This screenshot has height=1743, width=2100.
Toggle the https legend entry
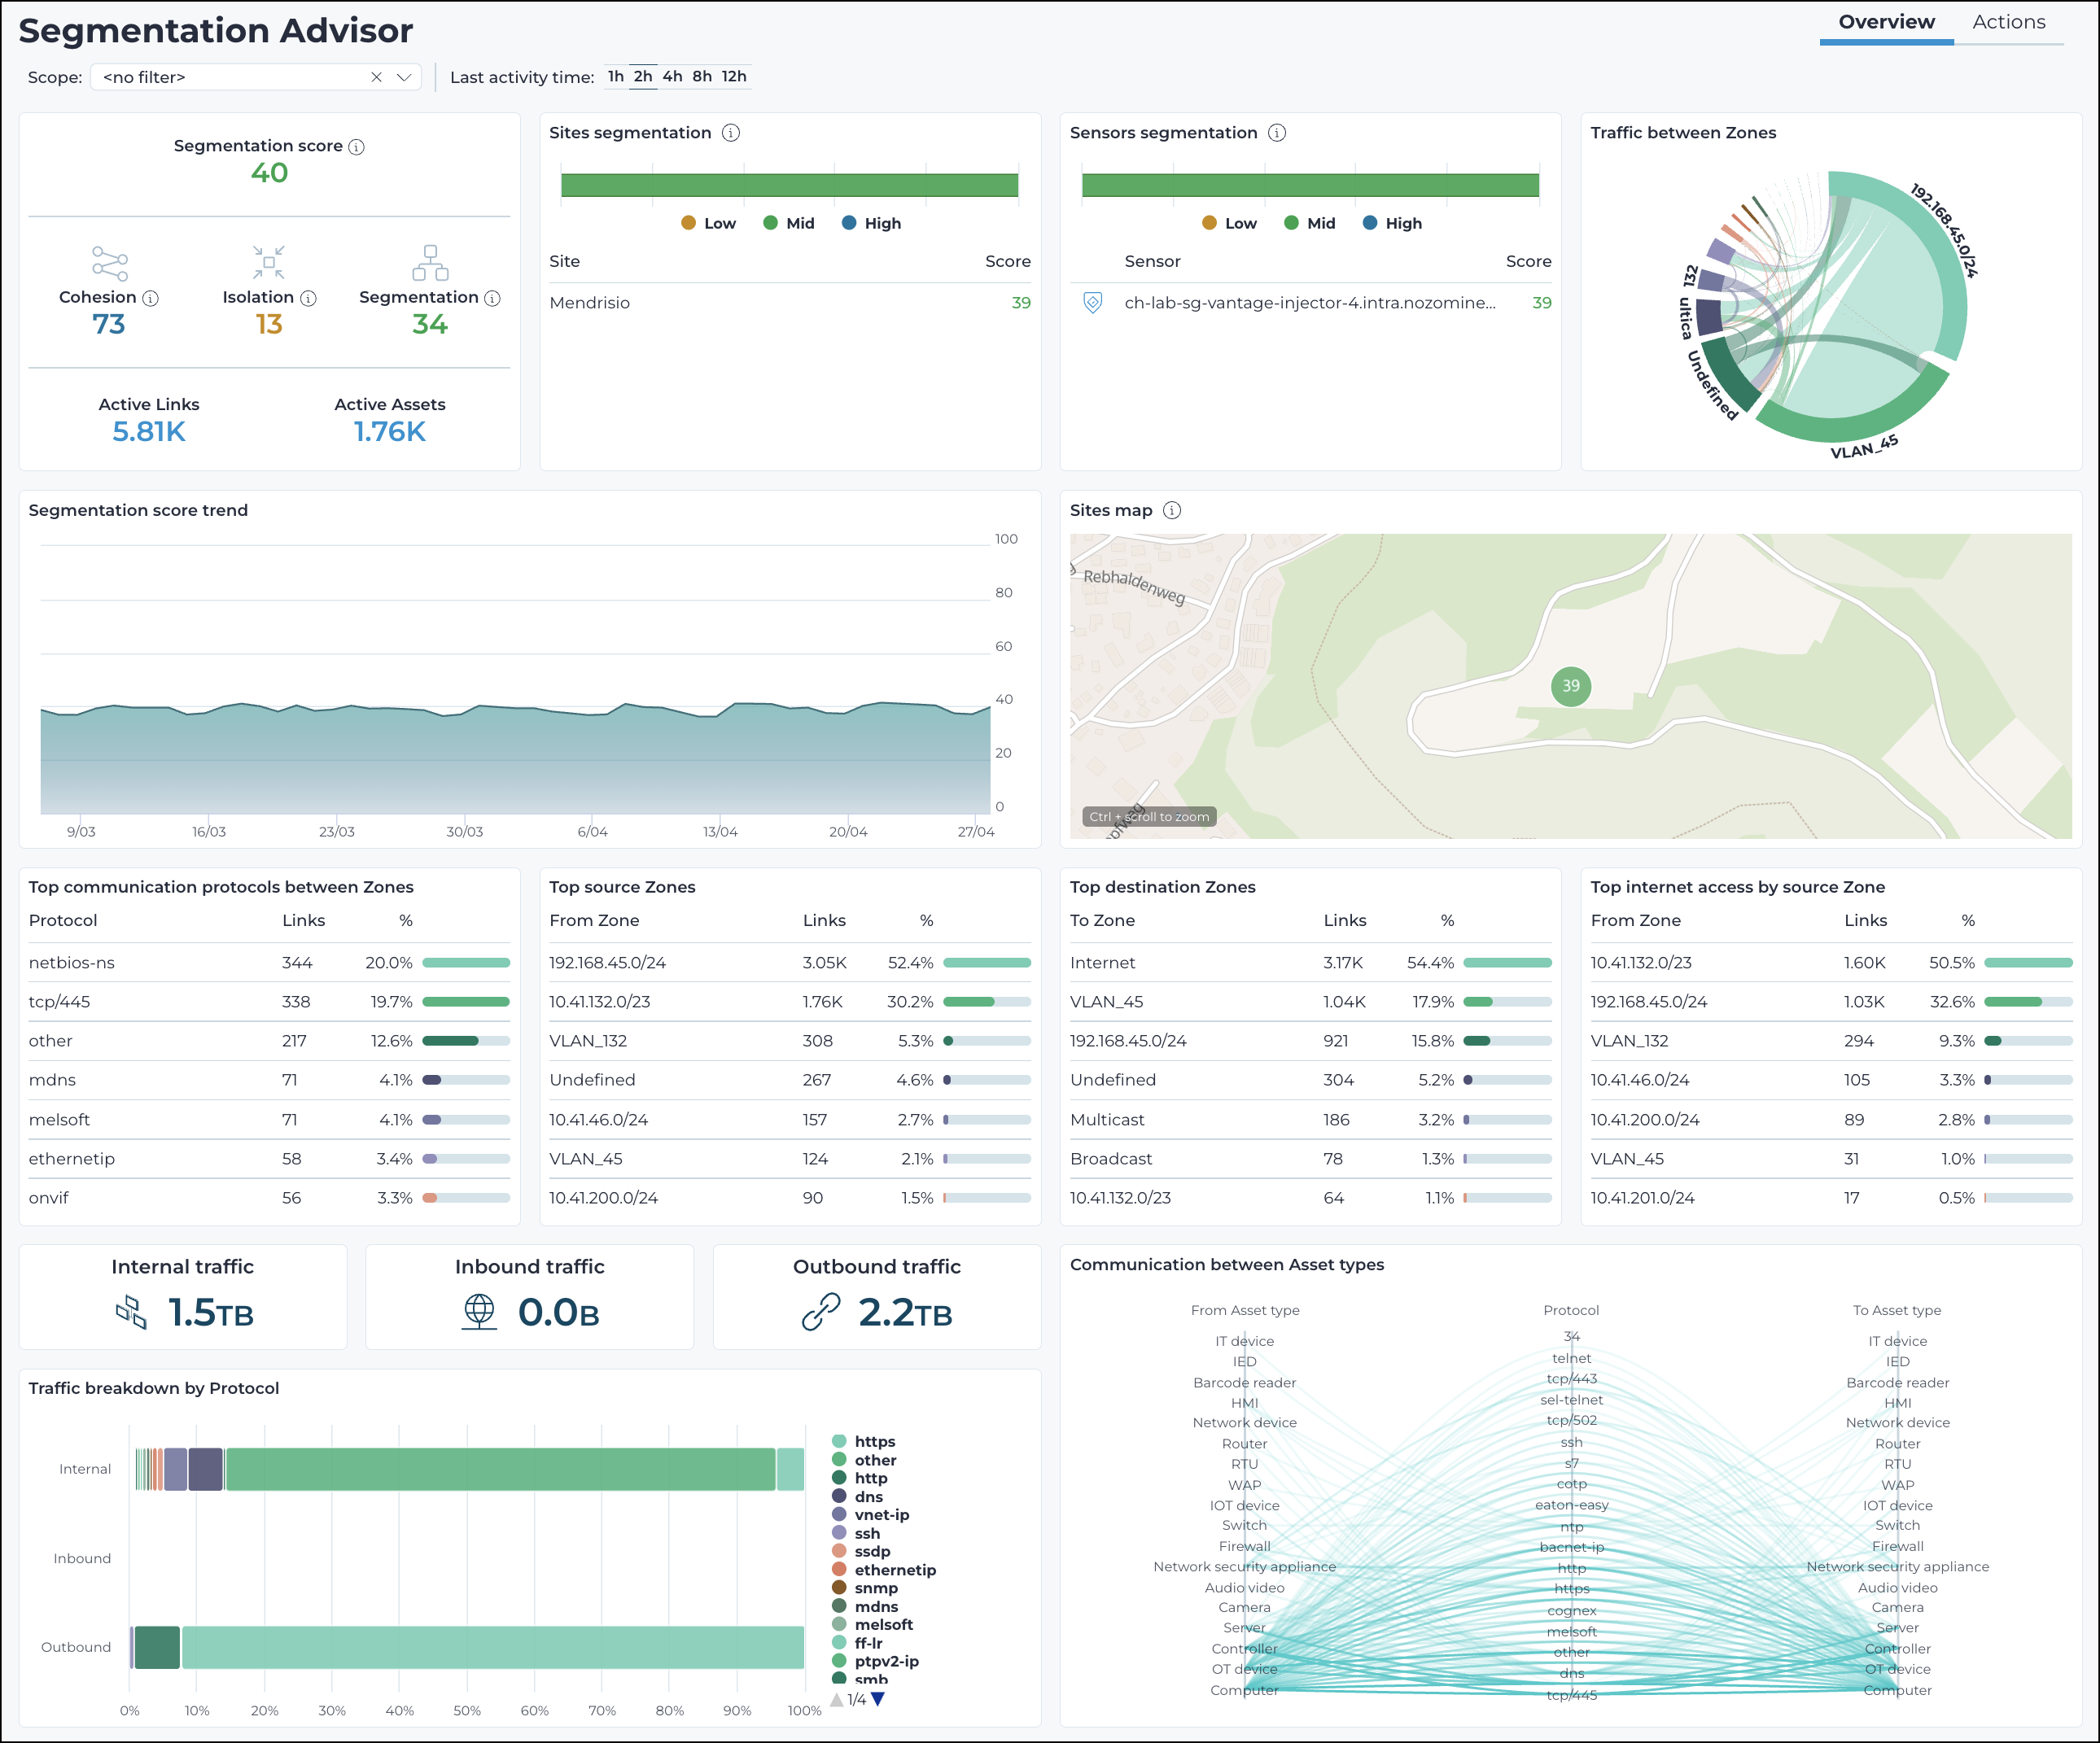click(864, 1441)
